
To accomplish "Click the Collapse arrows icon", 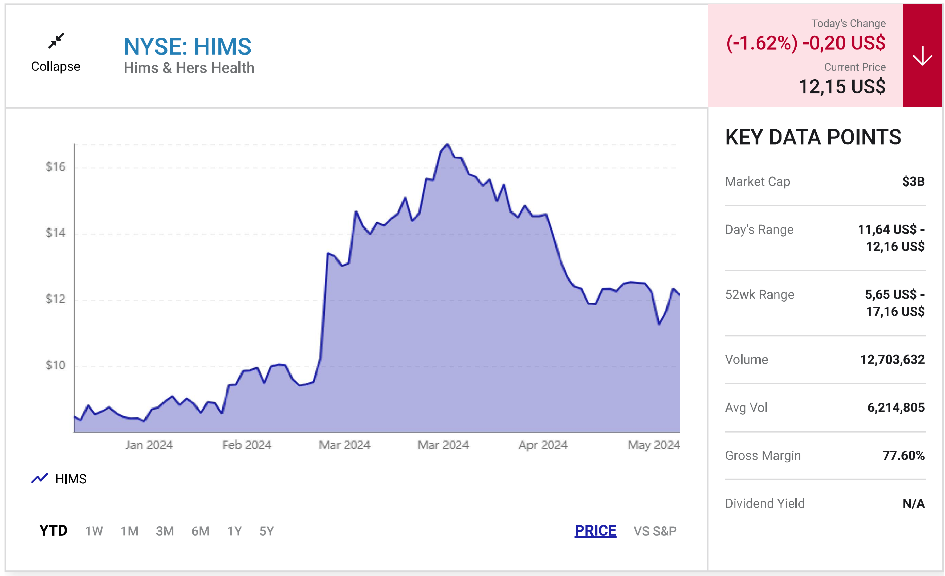I will (56, 41).
